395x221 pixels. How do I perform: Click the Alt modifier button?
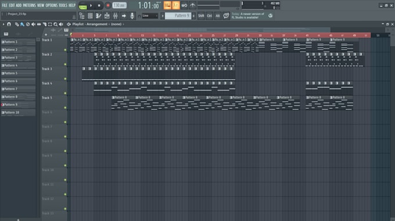coord(218,16)
